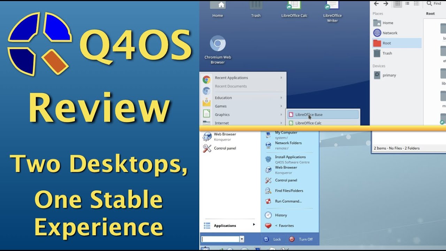Expand the Education submenu
The width and height of the screenshot is (446, 251).
(x=248, y=98)
